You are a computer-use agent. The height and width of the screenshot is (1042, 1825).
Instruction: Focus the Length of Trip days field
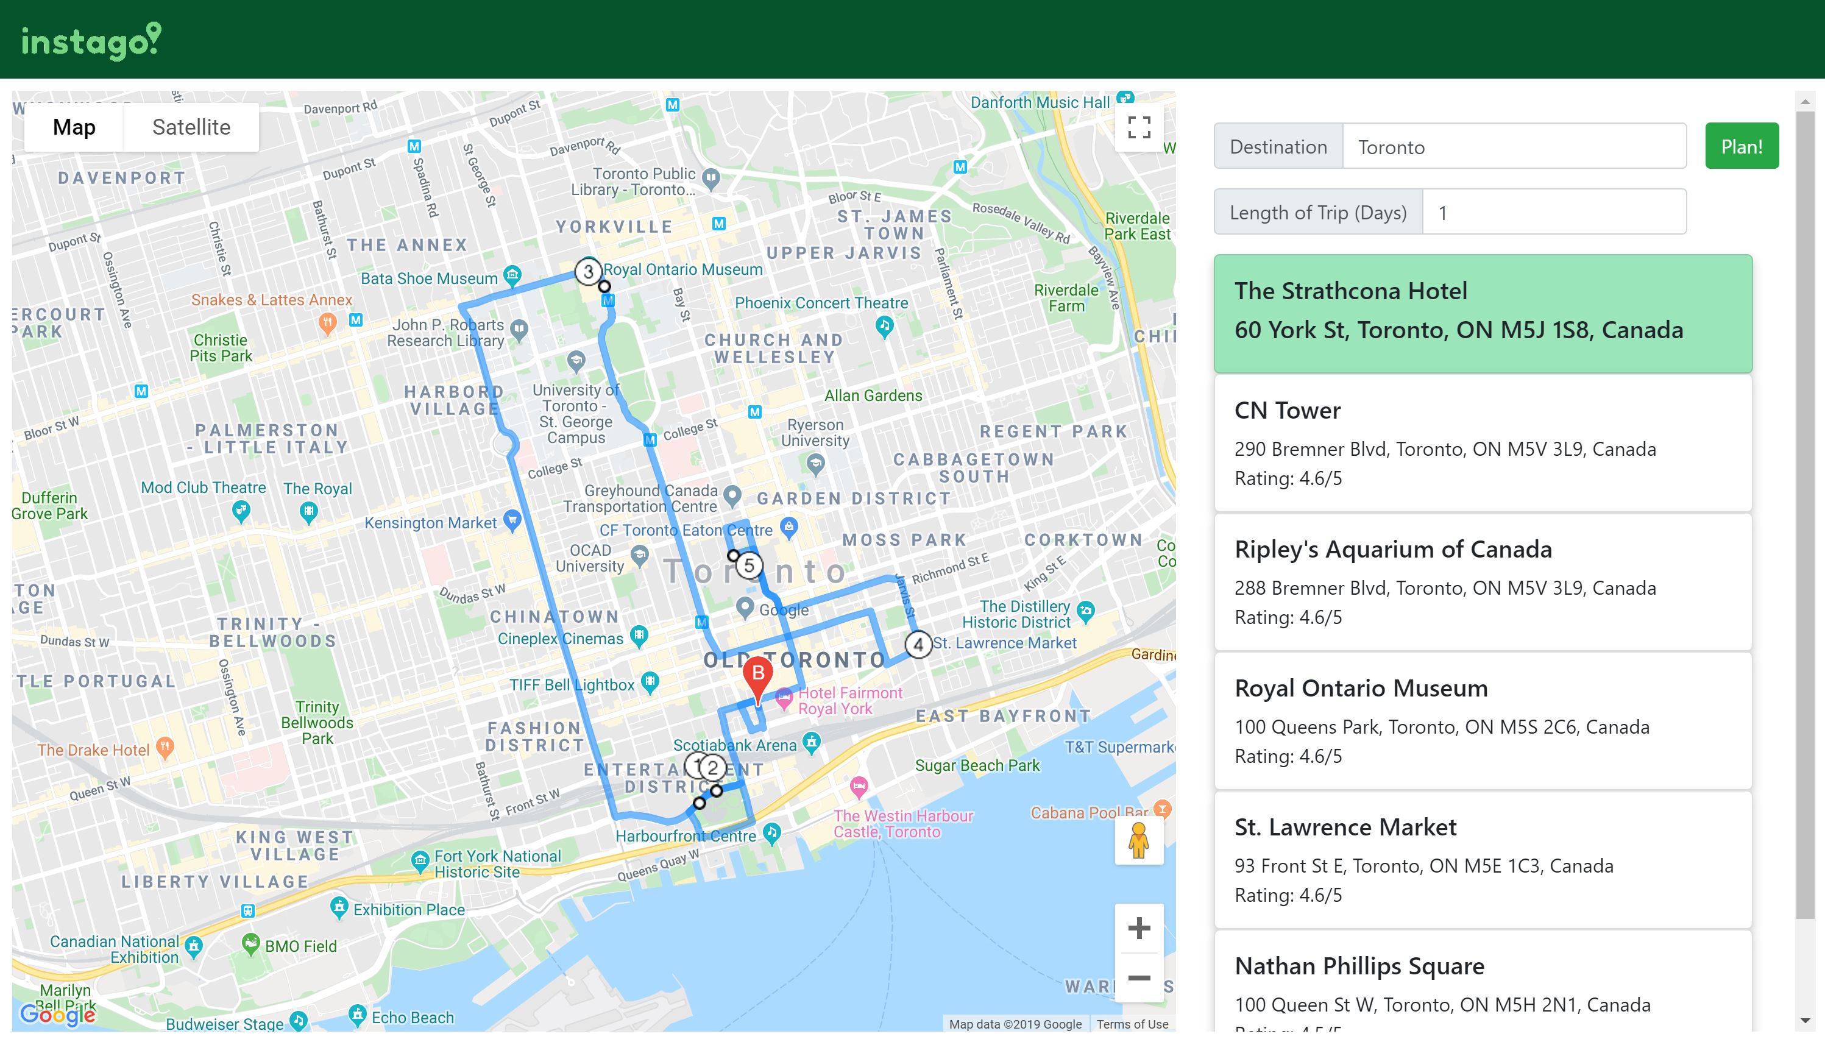click(1554, 213)
